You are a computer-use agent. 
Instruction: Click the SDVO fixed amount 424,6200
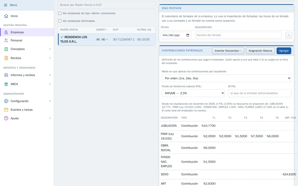289,175
